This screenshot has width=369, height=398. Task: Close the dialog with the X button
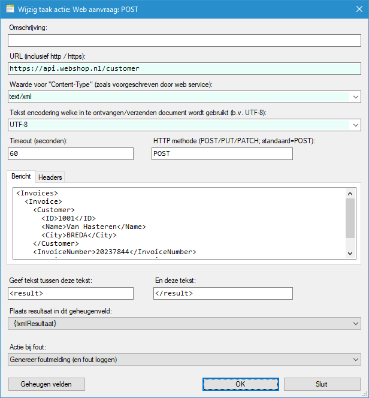coord(355,9)
